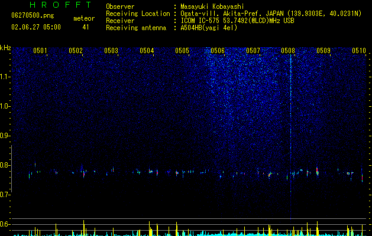
Task: Click the 0507 time marker
Action: [253, 51]
